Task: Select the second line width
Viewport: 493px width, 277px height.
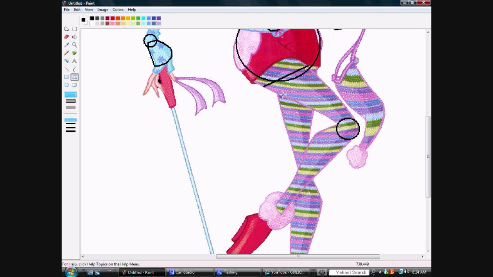Action: [x=70, y=120]
